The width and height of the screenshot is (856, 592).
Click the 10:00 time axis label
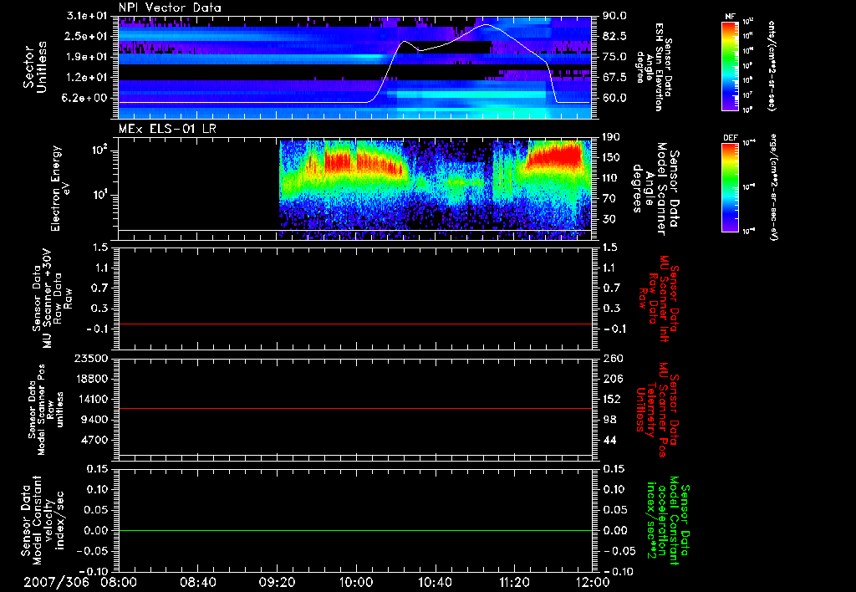tap(356, 581)
